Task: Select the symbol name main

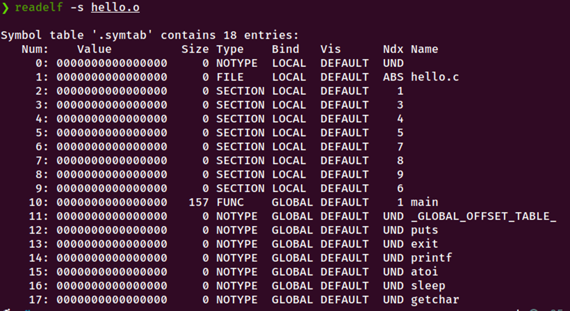Action: [424, 202]
